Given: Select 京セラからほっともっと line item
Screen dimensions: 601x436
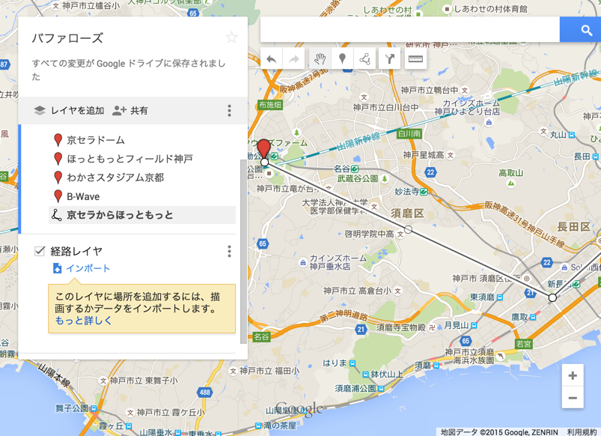Looking at the screenshot, I should tap(142, 215).
